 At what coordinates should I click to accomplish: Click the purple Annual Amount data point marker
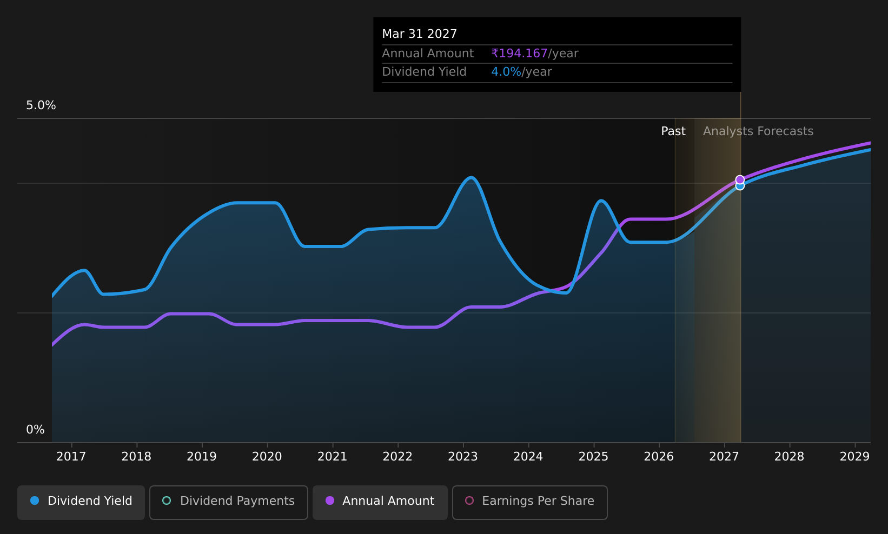click(740, 179)
